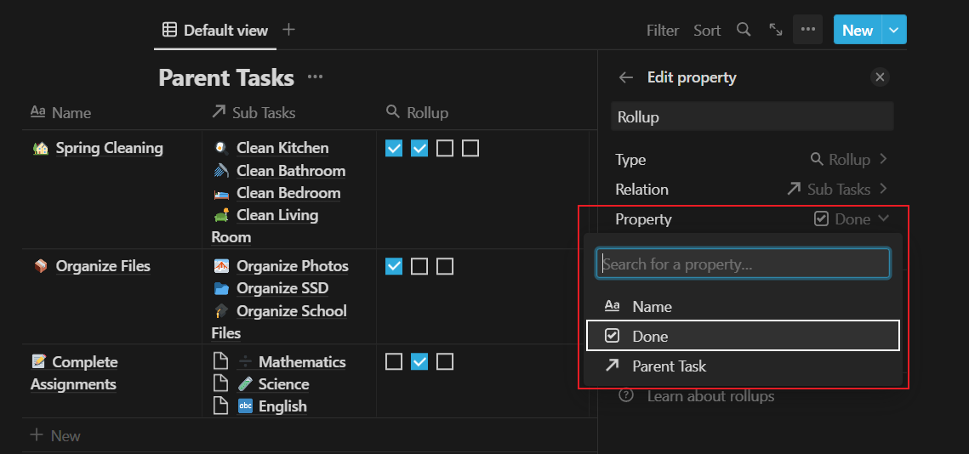Toggle checked box in Complete Assignments rollup

(419, 361)
